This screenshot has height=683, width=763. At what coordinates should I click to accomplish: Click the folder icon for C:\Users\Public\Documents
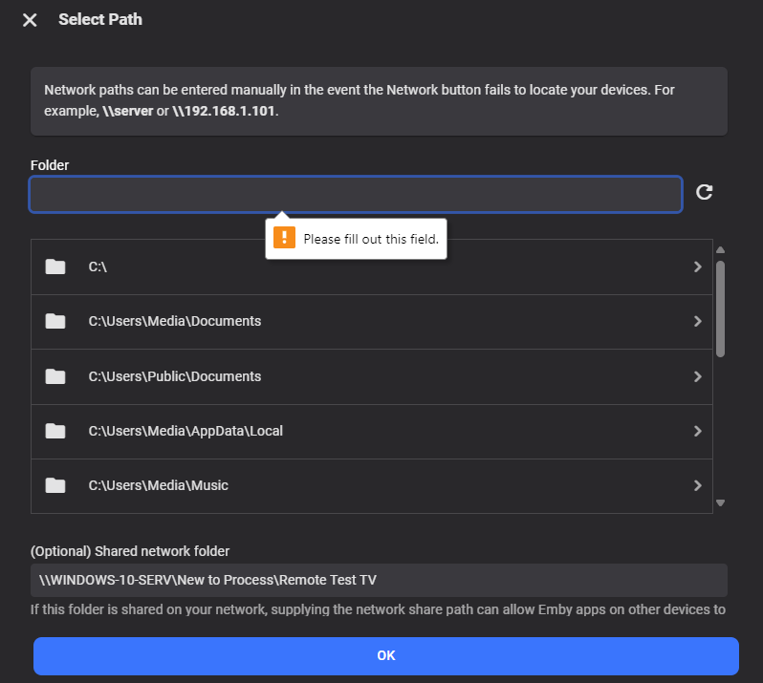coord(55,376)
